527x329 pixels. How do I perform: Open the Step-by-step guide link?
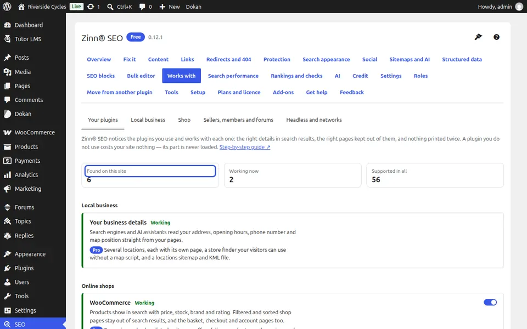(245, 147)
